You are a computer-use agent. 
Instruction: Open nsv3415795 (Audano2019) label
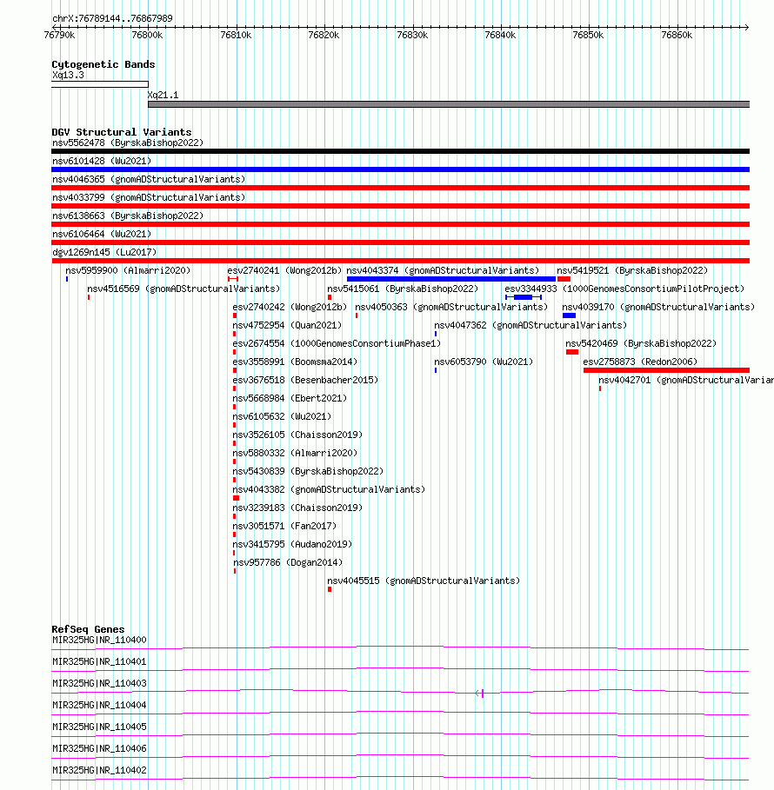coord(292,544)
